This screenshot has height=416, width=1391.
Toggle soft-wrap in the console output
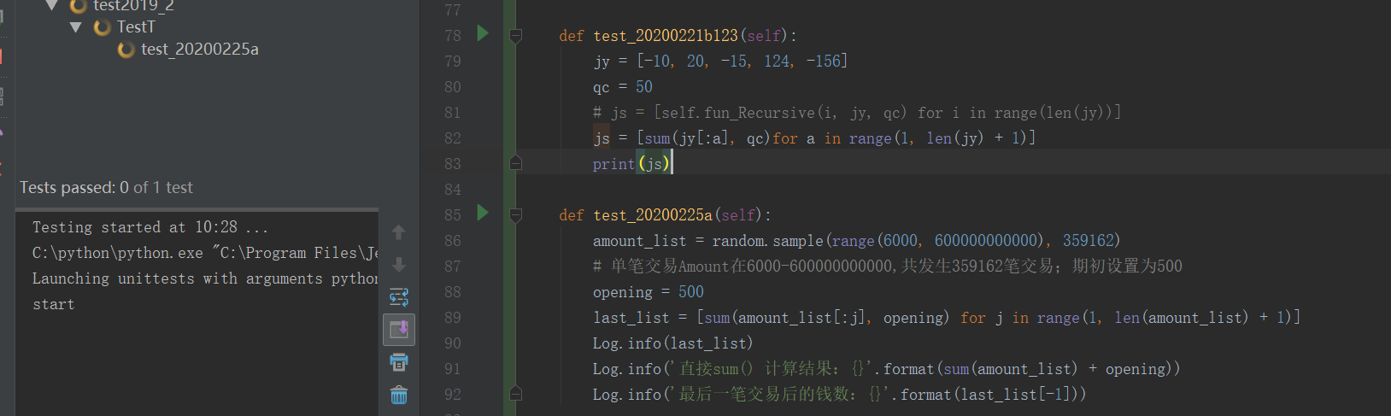click(399, 297)
